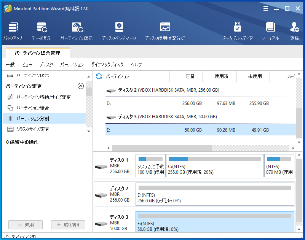Screen dimensions: 305x240
Task: Click partition list horizontal scroll right arrow
Action: 293,148
